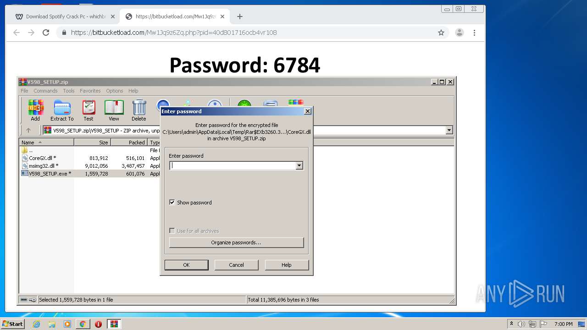Open the Favorites menu
587x330 pixels.
[90, 91]
